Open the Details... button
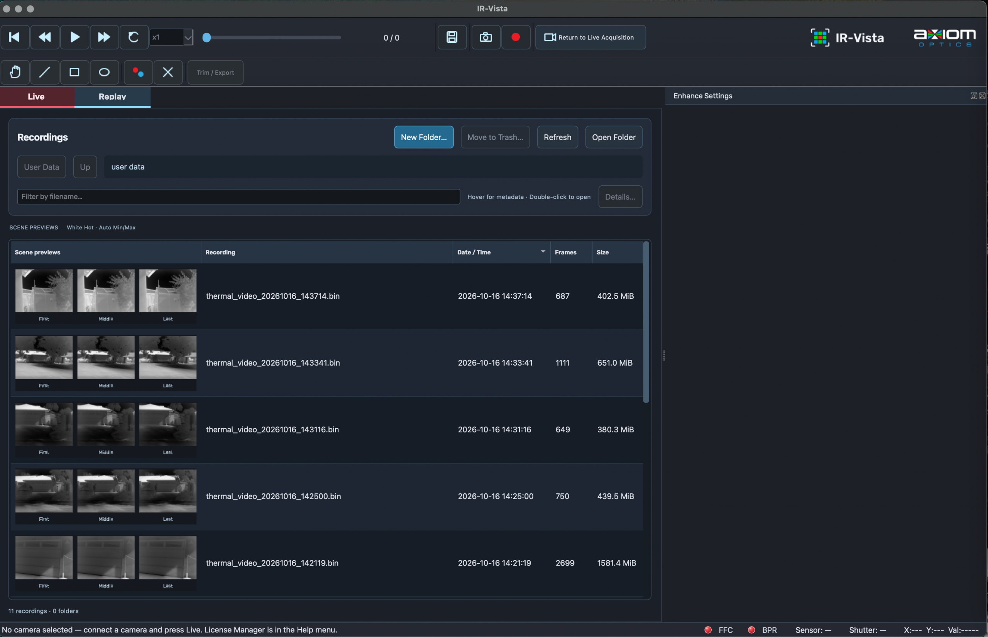This screenshot has height=637, width=988. [x=620, y=197]
